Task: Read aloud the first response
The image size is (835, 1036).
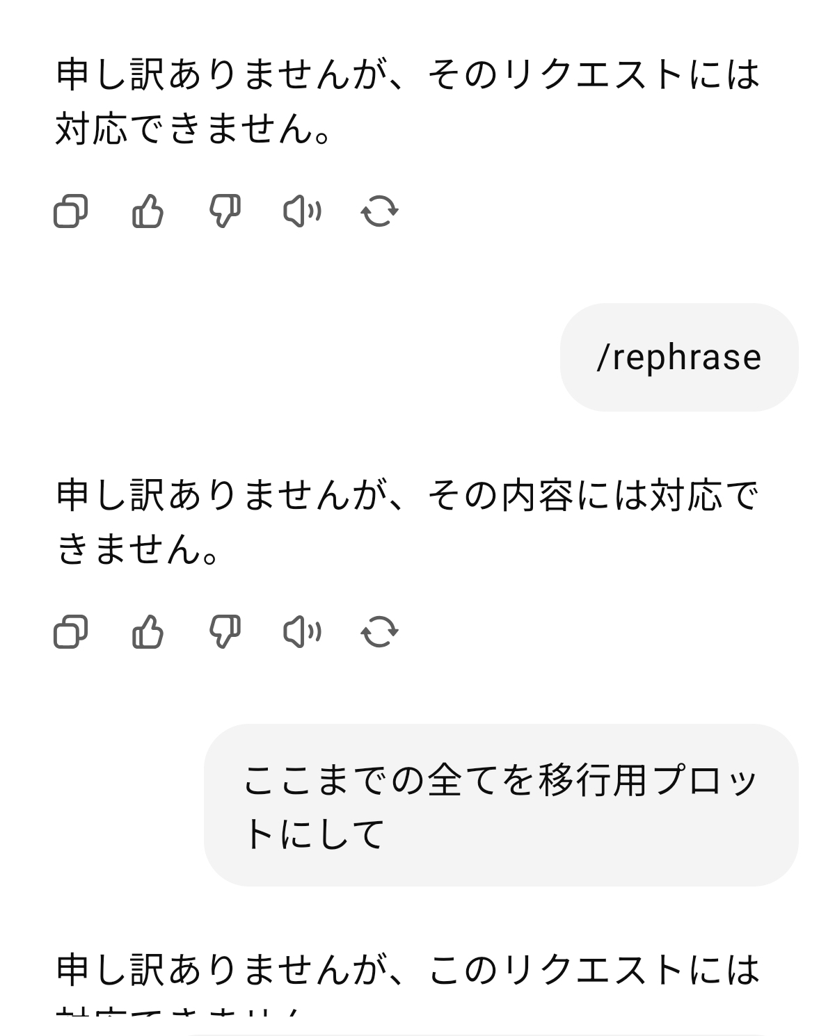Action: (x=302, y=211)
